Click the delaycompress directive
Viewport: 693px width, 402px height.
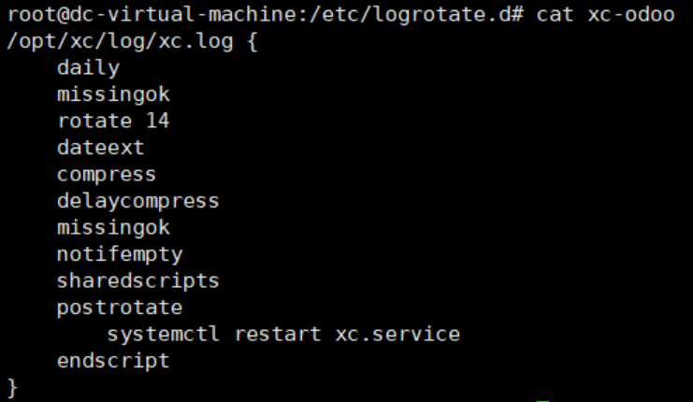point(137,201)
